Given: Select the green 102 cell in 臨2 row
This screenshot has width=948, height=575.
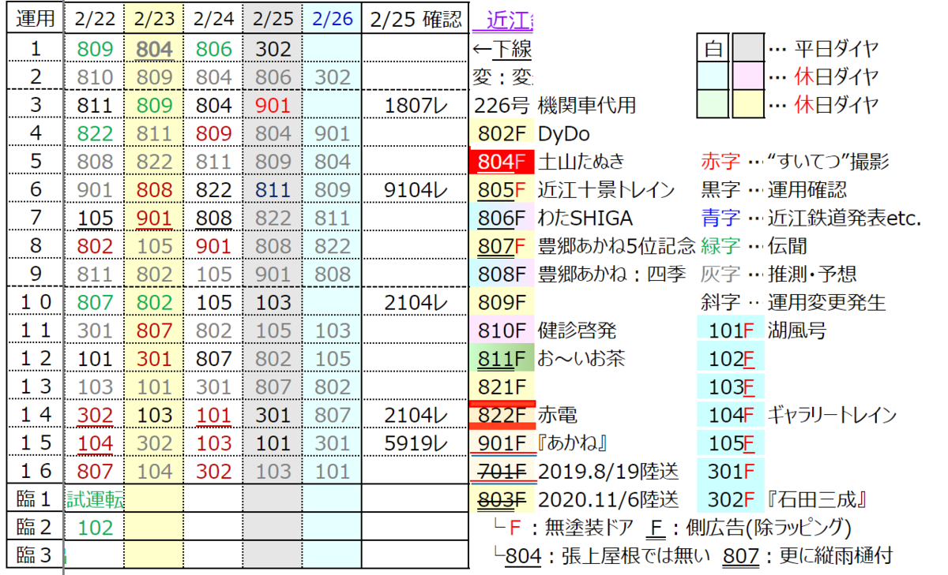Looking at the screenshot, I should 93,528.
